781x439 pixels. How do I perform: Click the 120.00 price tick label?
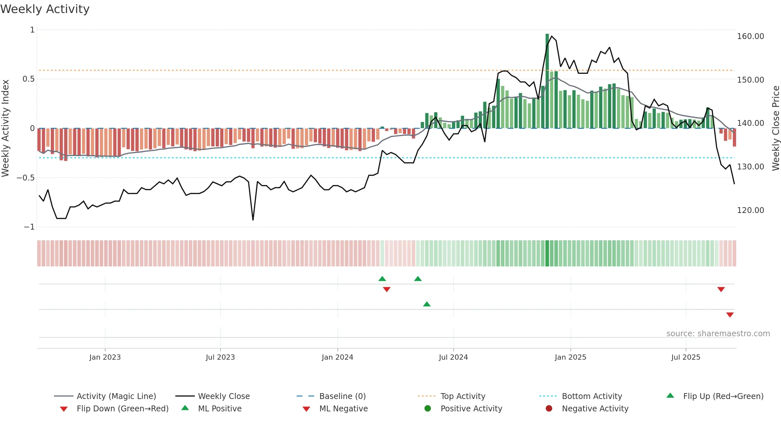click(x=750, y=210)
